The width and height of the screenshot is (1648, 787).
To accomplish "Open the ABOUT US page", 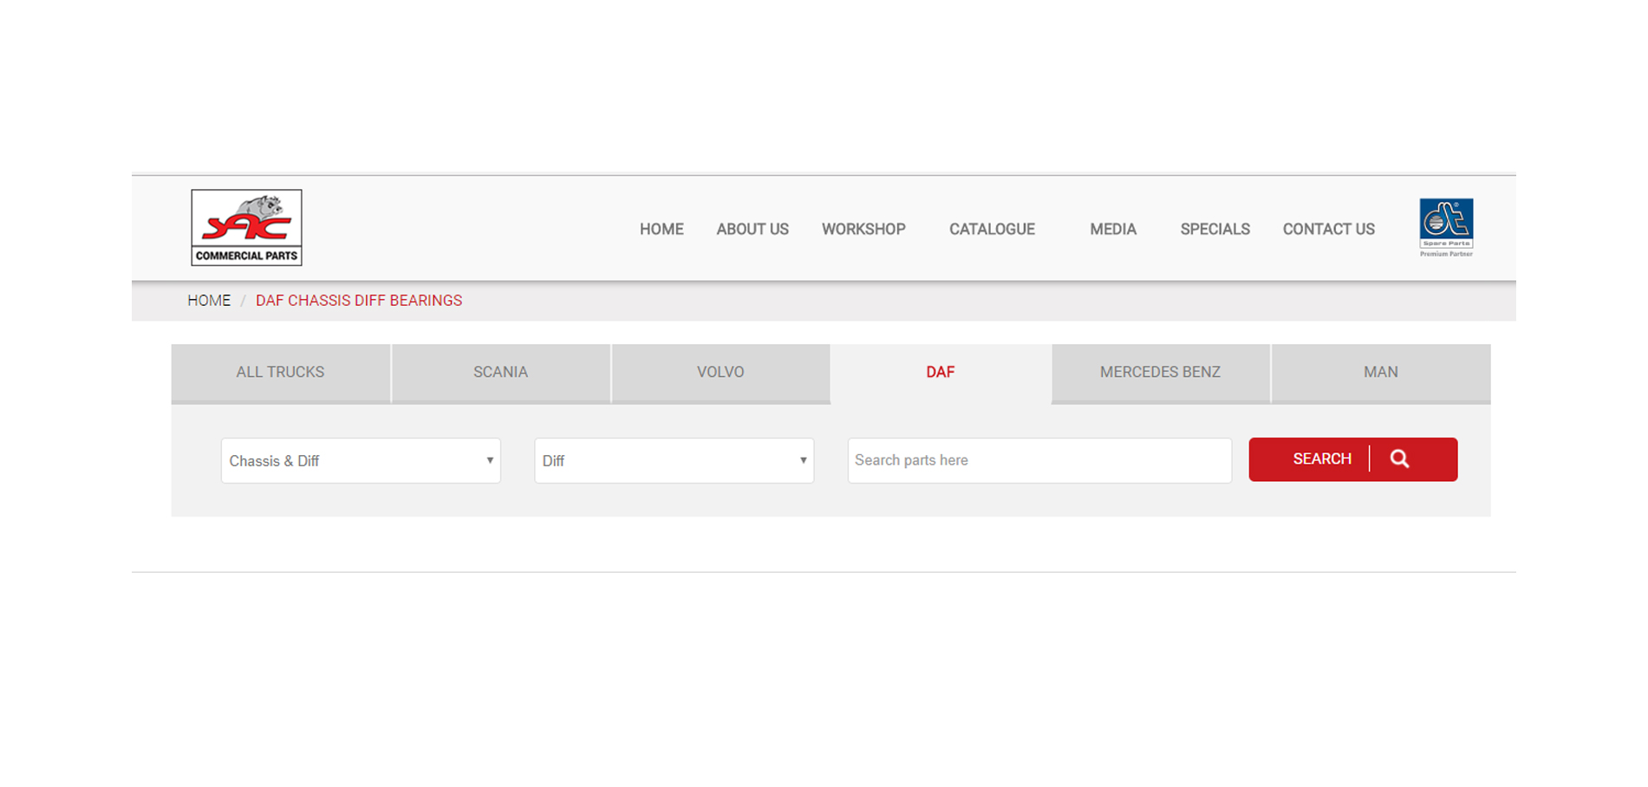I will coord(752,229).
